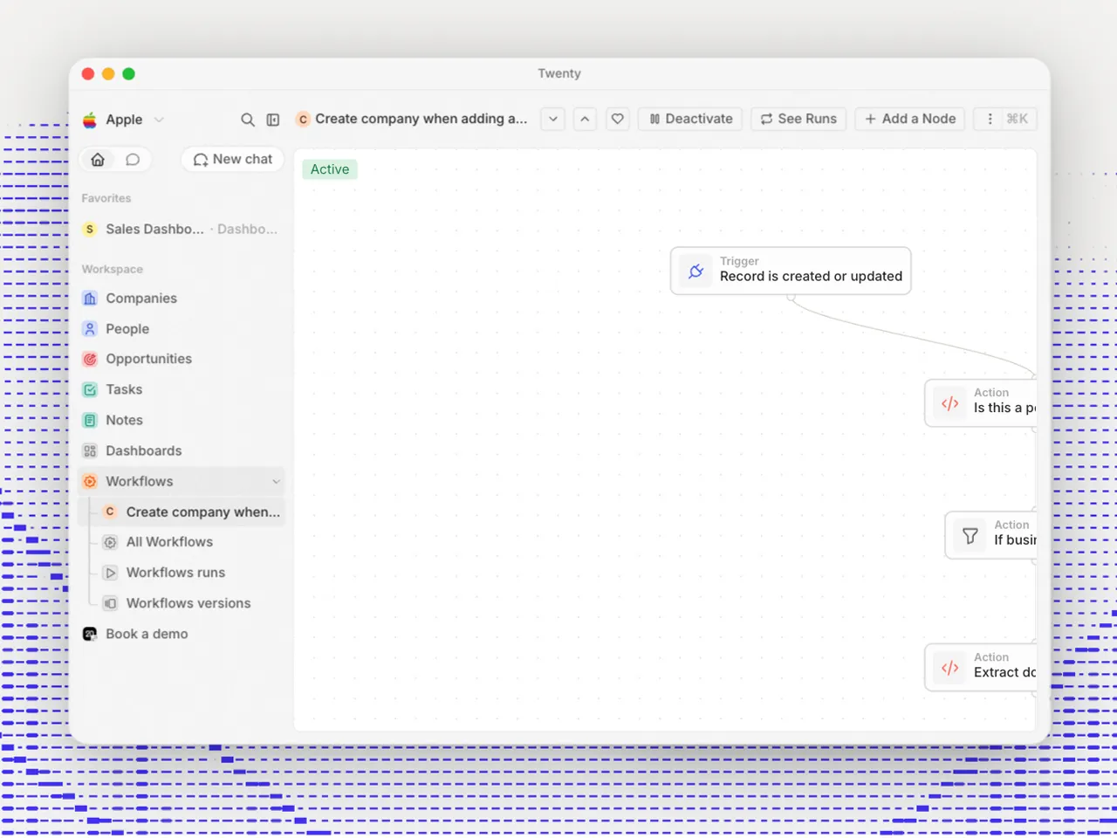Click the Book a demo icon

(90, 634)
